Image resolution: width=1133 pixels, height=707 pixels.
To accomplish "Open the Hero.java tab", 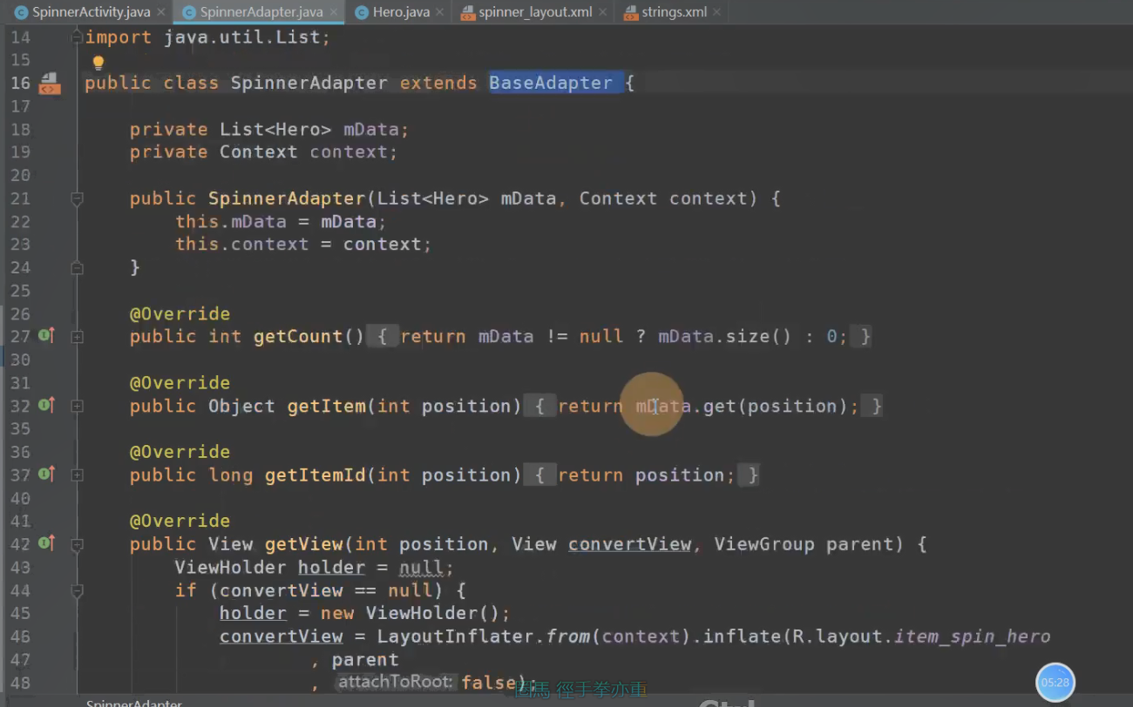I will 402,12.
